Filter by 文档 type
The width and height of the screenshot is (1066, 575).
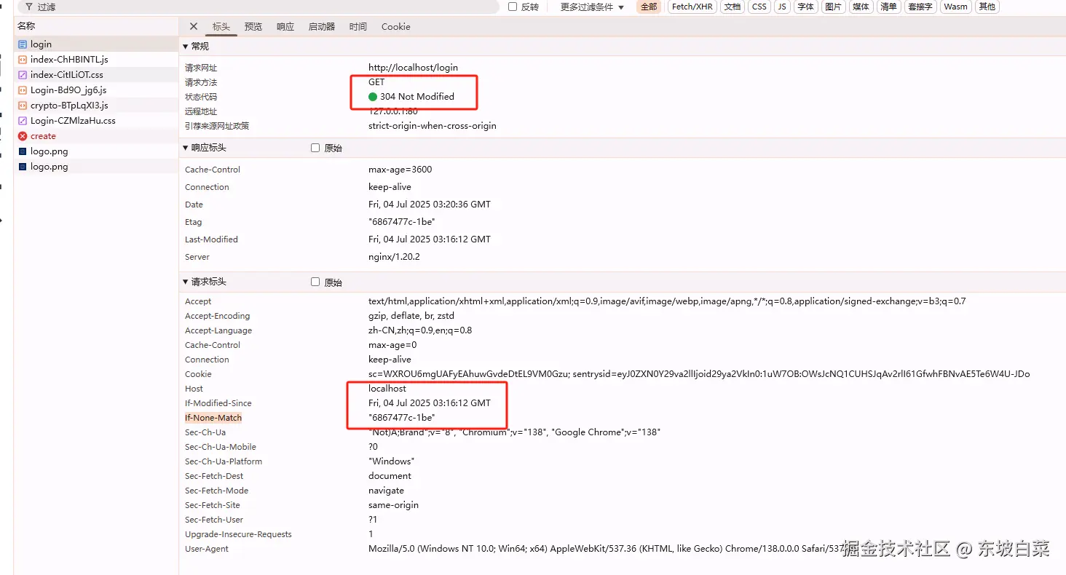click(x=733, y=7)
